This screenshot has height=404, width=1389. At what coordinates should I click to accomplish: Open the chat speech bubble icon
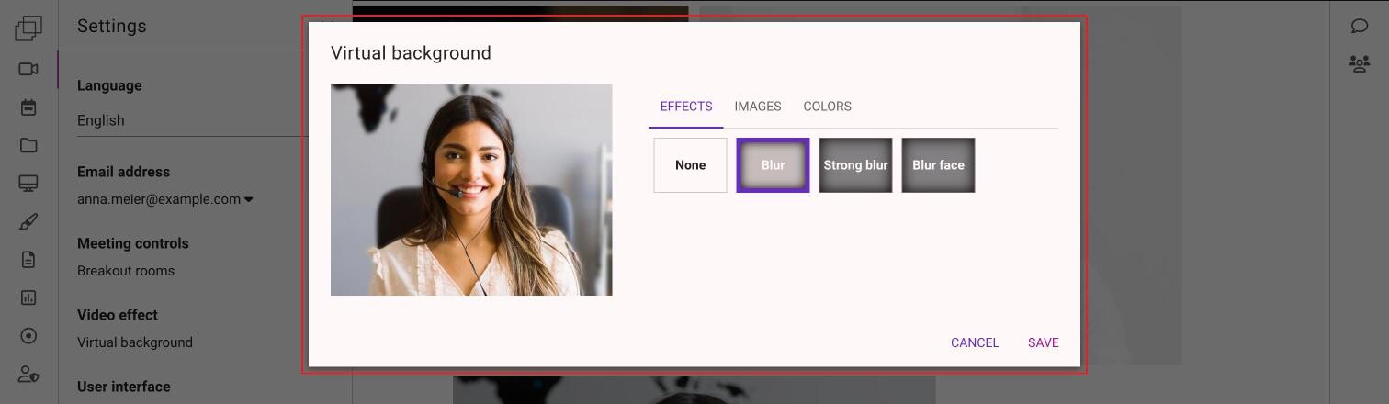coord(1360,26)
